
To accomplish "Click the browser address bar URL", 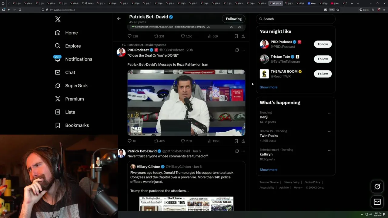I will click(x=64, y=10).
